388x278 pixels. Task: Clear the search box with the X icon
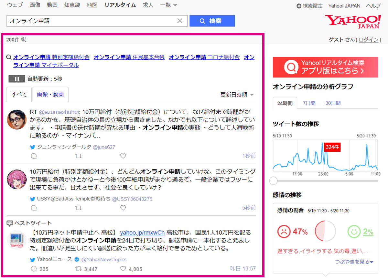(x=180, y=21)
